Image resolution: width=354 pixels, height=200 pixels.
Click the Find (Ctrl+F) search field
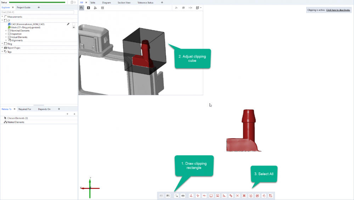(37, 12)
